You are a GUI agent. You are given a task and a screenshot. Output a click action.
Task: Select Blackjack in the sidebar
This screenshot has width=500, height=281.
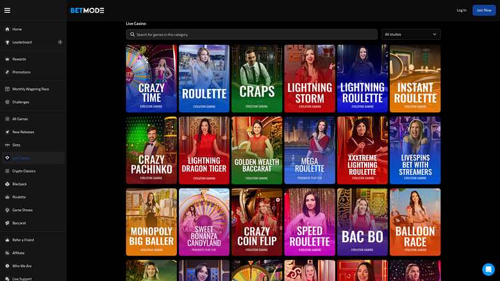click(19, 184)
